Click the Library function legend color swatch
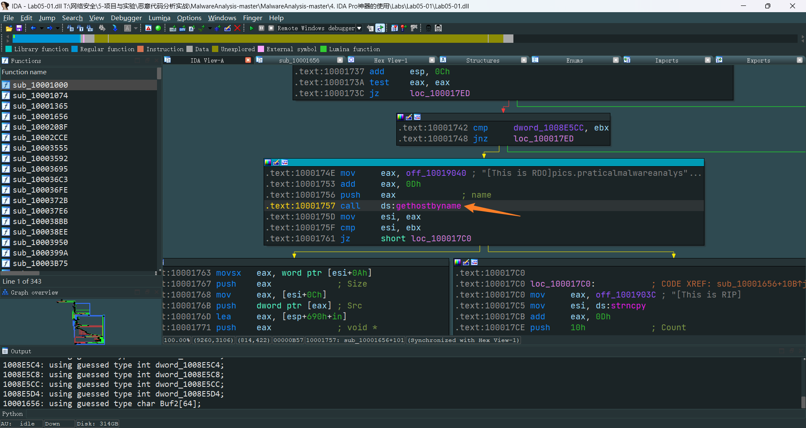Screen dimensions: 806x428 [9, 49]
